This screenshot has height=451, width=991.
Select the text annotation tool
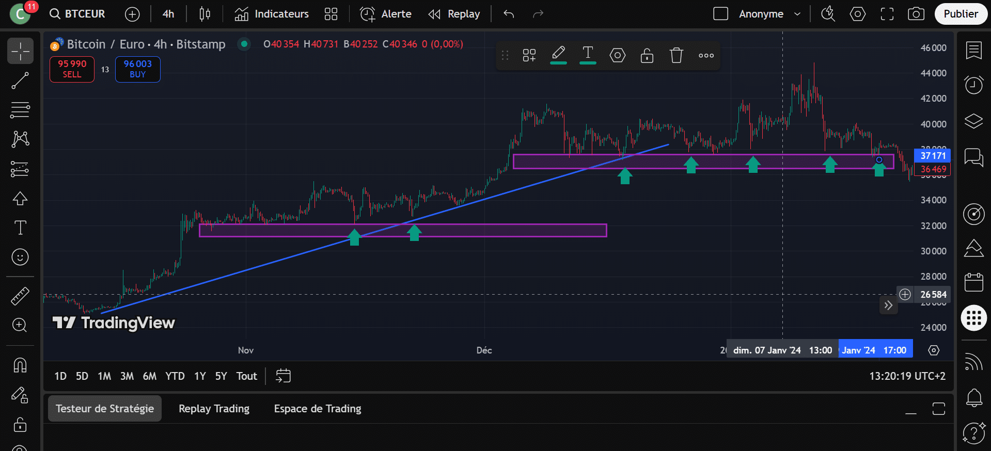pyautogui.click(x=20, y=228)
